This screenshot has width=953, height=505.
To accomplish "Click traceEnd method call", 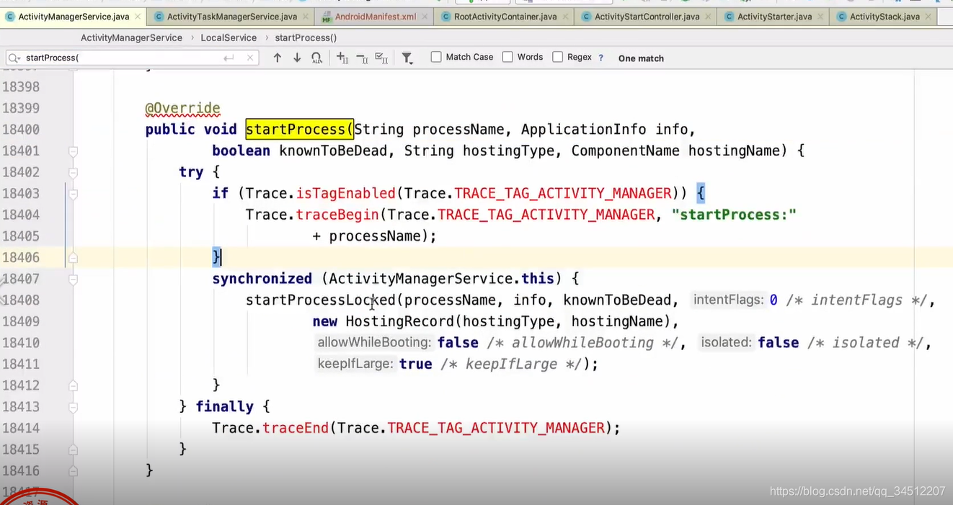I will [296, 428].
